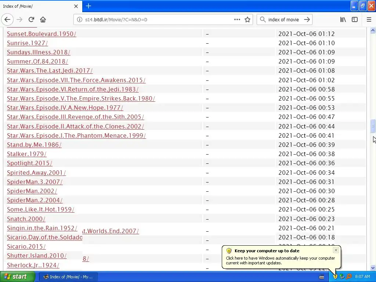The width and height of the screenshot is (376, 282).
Task: Open Star.Wars.Episode.VI.Return.of.the.Jedi link
Action: tap(73, 89)
